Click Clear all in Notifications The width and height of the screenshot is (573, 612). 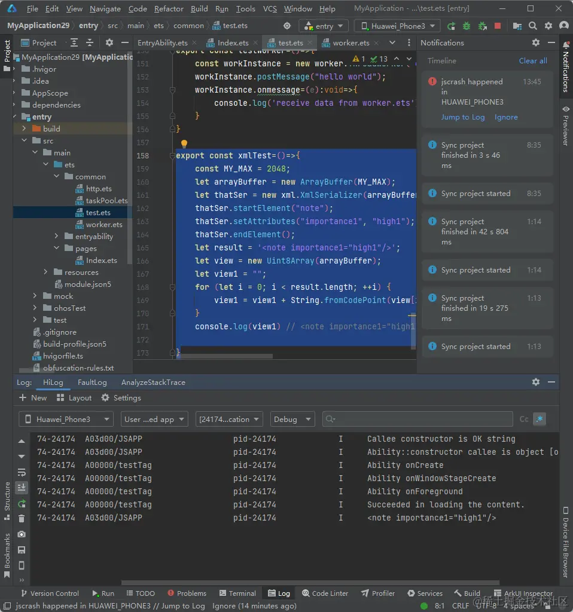532,60
